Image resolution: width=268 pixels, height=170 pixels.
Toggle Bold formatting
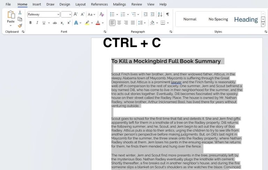pyautogui.click(x=30, y=23)
